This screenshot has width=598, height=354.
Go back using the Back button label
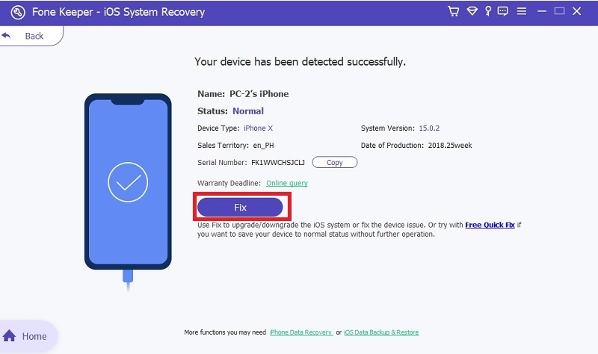pyautogui.click(x=34, y=36)
